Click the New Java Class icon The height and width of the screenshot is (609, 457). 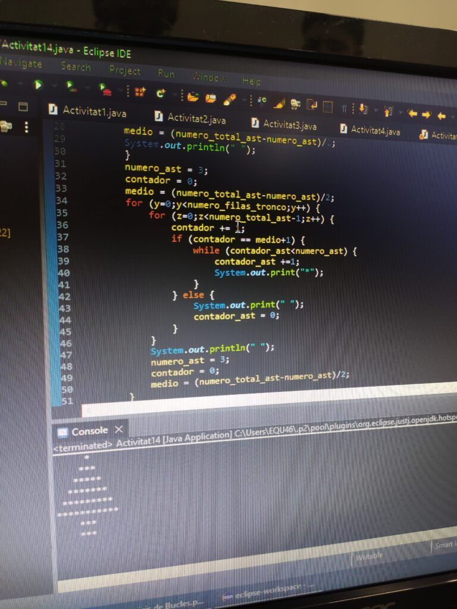pos(161,93)
